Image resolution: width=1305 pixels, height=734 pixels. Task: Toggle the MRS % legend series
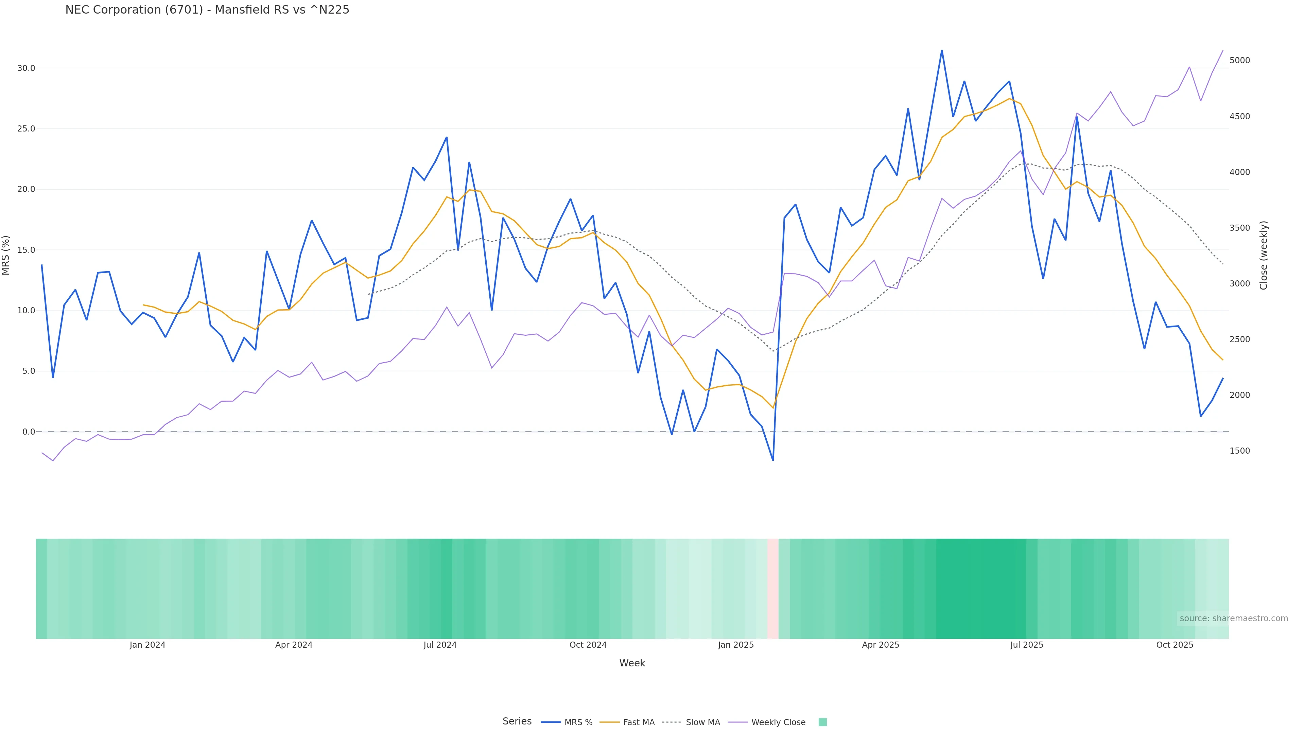pos(578,722)
